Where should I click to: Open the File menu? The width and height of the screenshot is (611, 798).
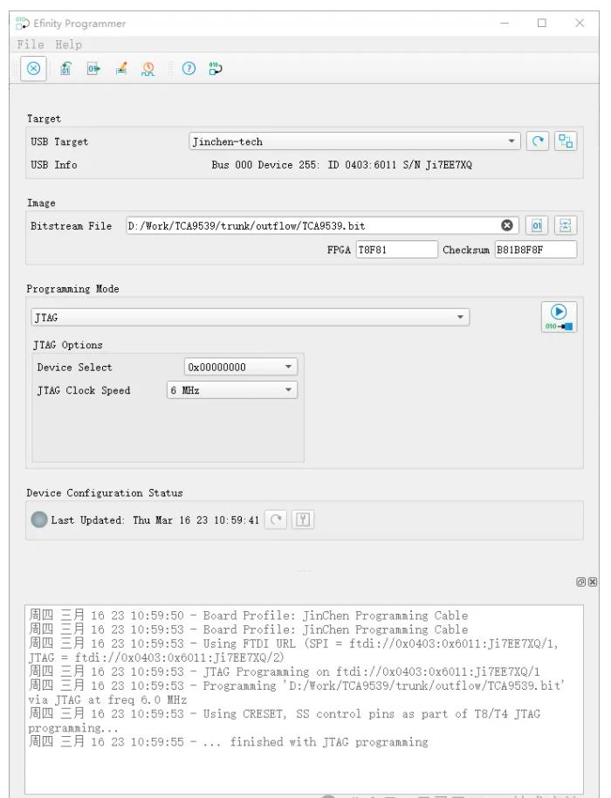(31, 45)
